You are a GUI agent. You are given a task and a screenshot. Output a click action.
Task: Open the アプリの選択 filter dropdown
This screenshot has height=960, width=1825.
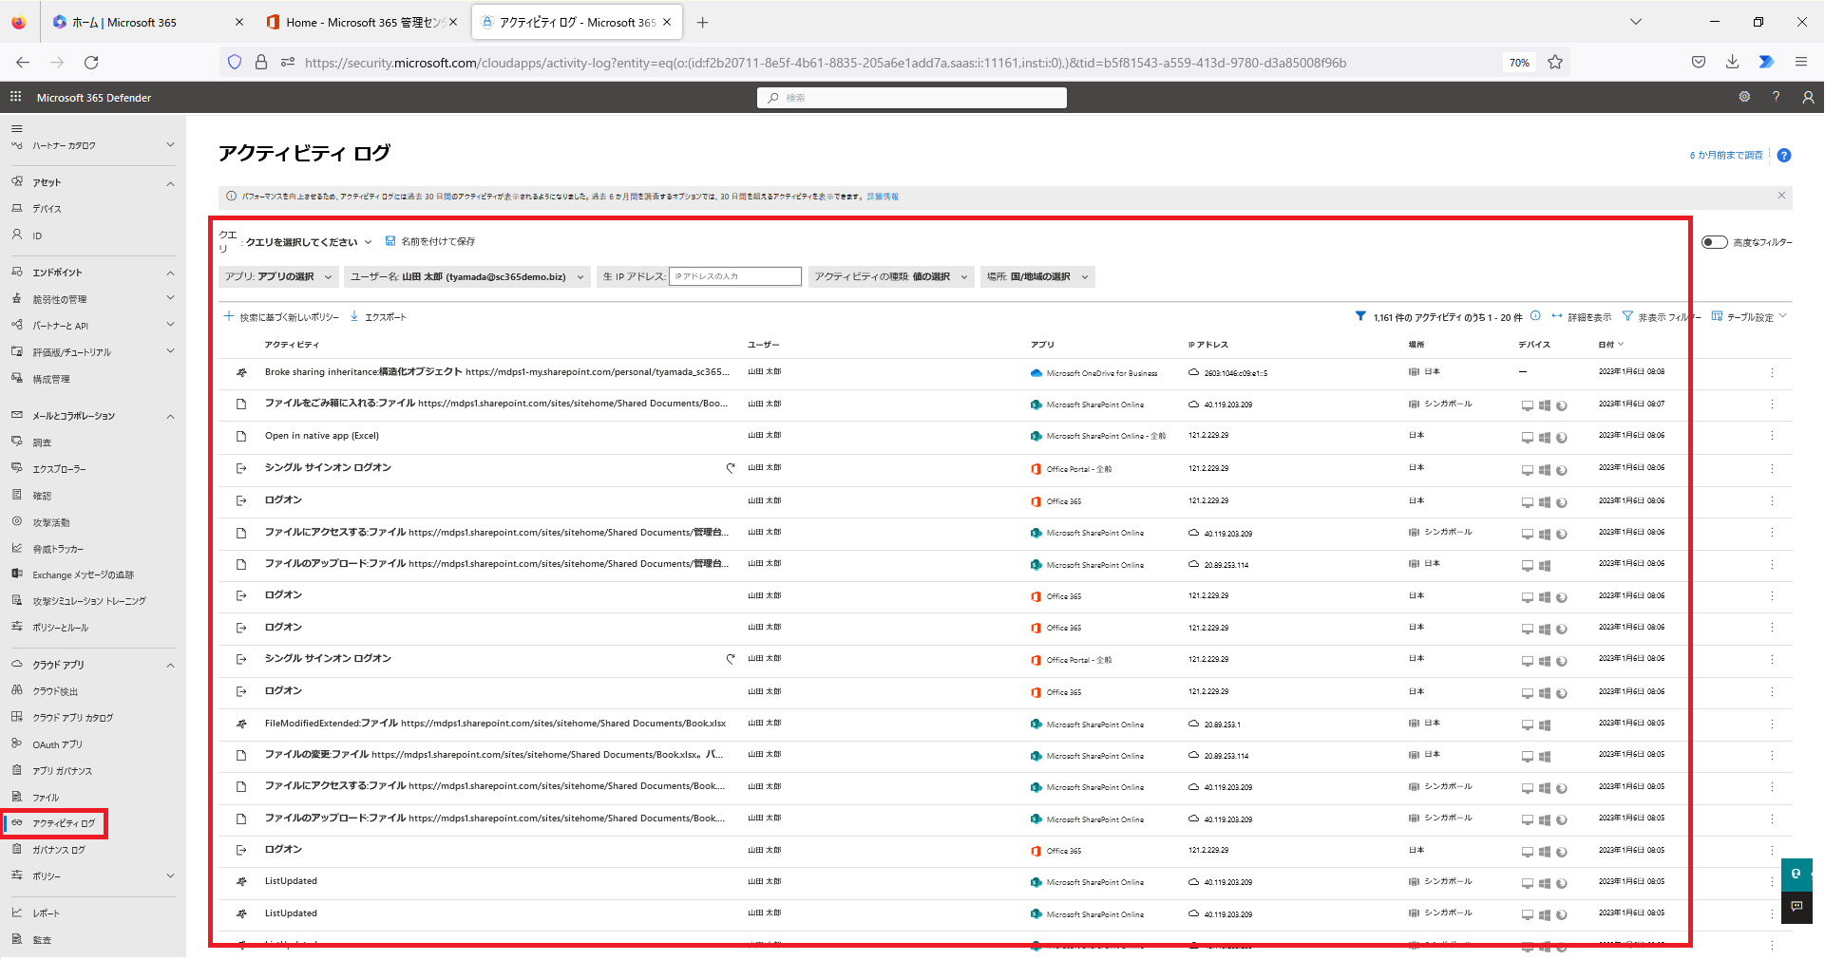(278, 276)
